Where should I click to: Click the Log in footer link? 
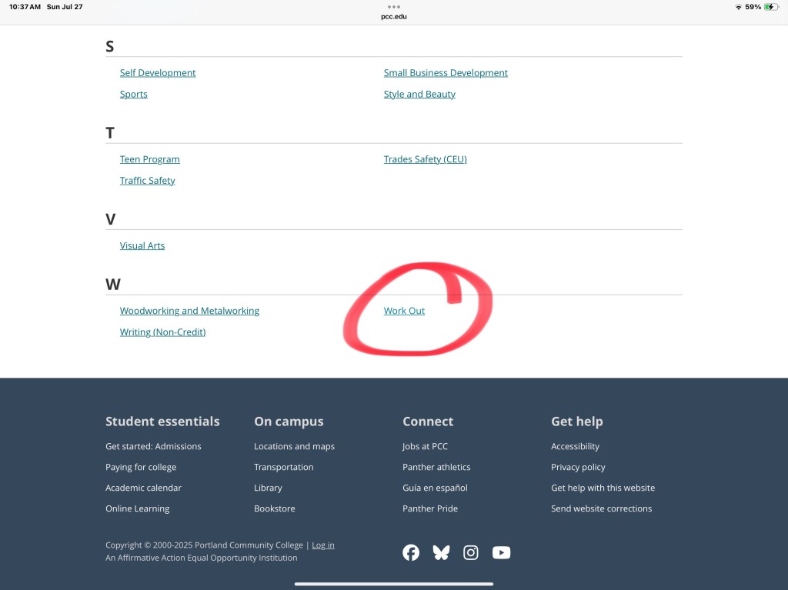[x=323, y=545]
